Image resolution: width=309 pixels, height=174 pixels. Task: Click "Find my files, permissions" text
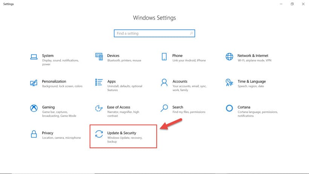(x=189, y=112)
